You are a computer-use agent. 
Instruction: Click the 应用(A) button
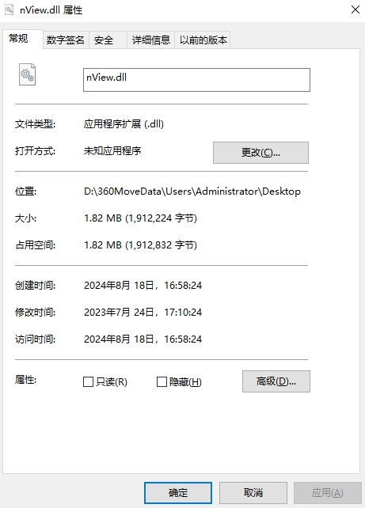328,493
